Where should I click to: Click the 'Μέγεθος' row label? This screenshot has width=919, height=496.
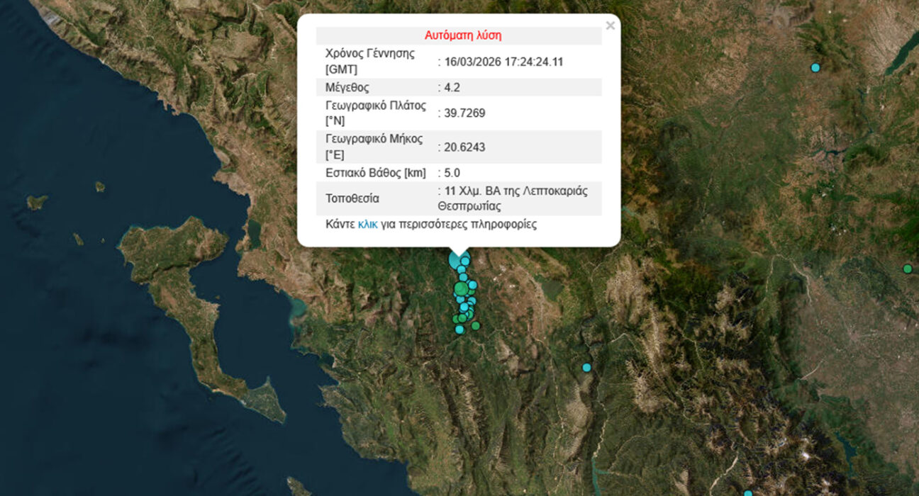347,88
